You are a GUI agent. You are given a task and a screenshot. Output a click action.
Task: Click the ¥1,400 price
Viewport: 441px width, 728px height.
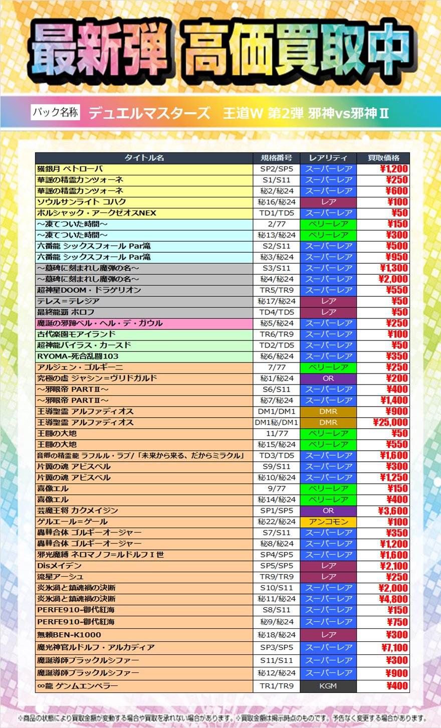(394, 401)
